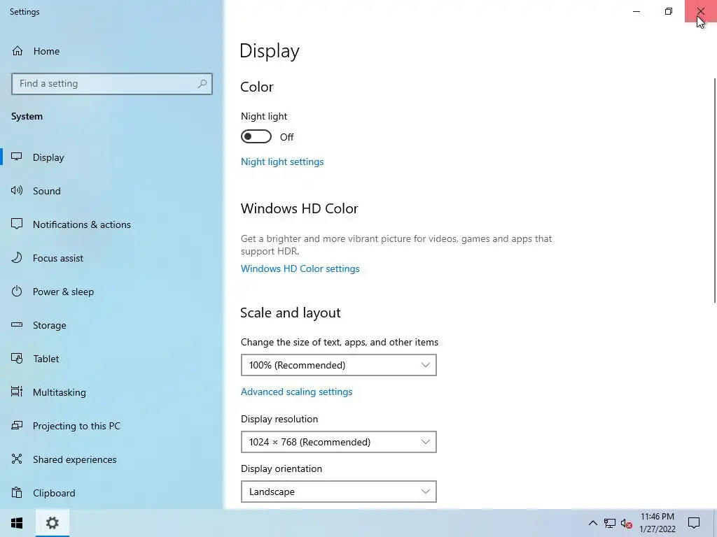
Task: Restore down the Settings window
Action: (x=669, y=11)
